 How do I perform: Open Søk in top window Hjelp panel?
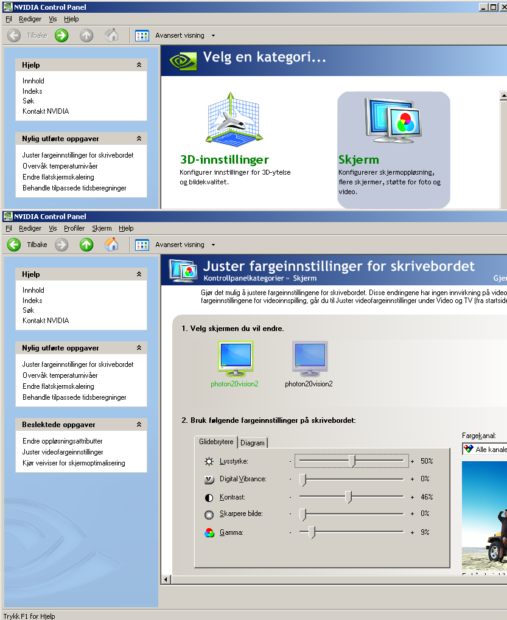coord(28,101)
